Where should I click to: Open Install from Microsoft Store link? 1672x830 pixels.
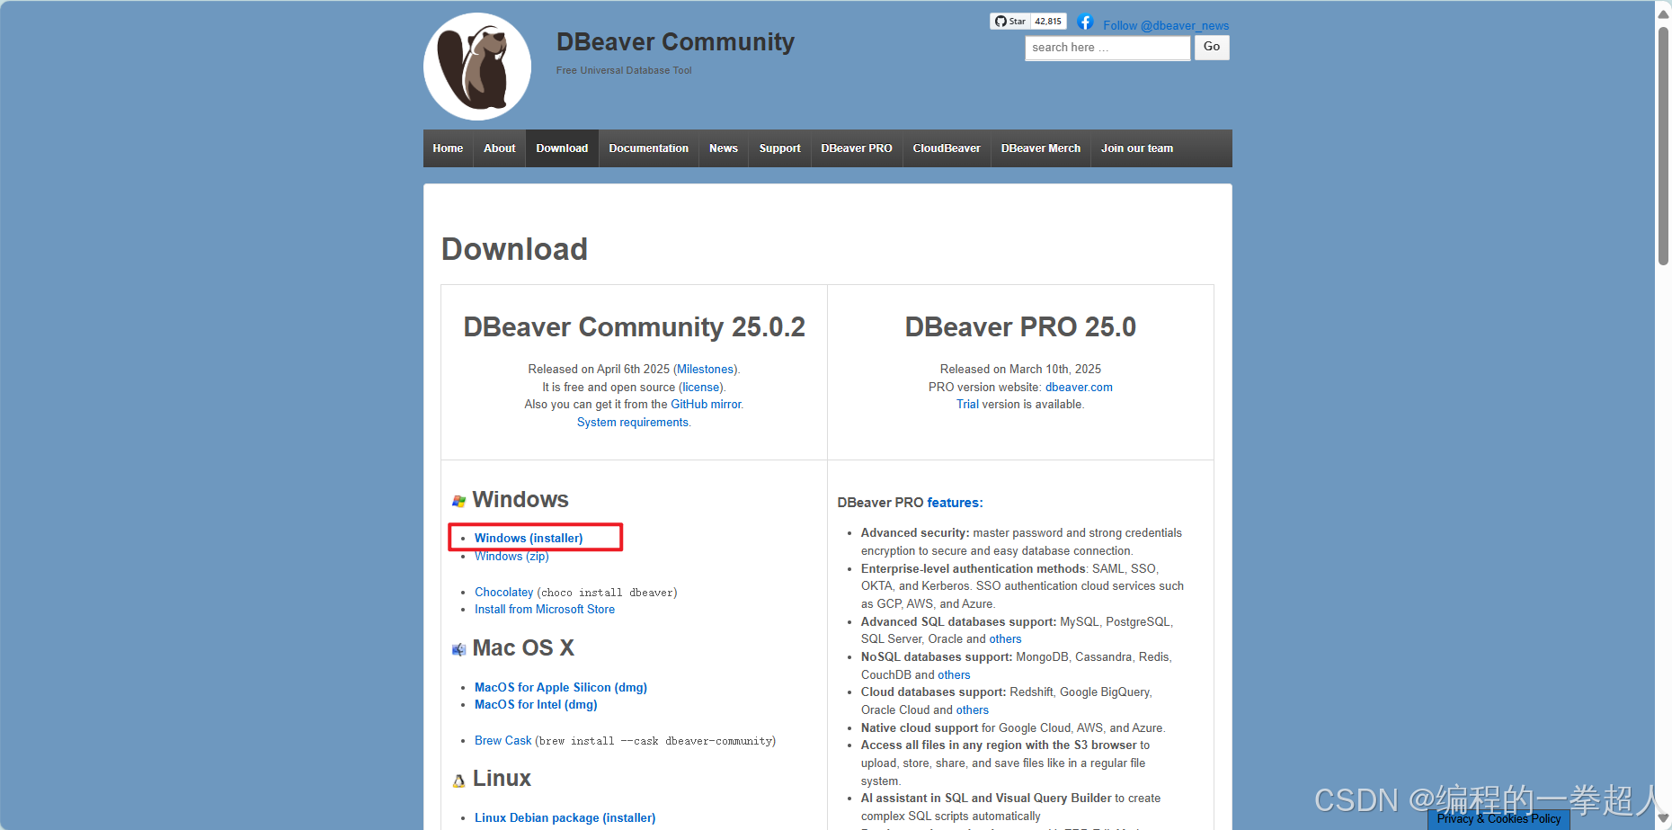tap(545, 610)
